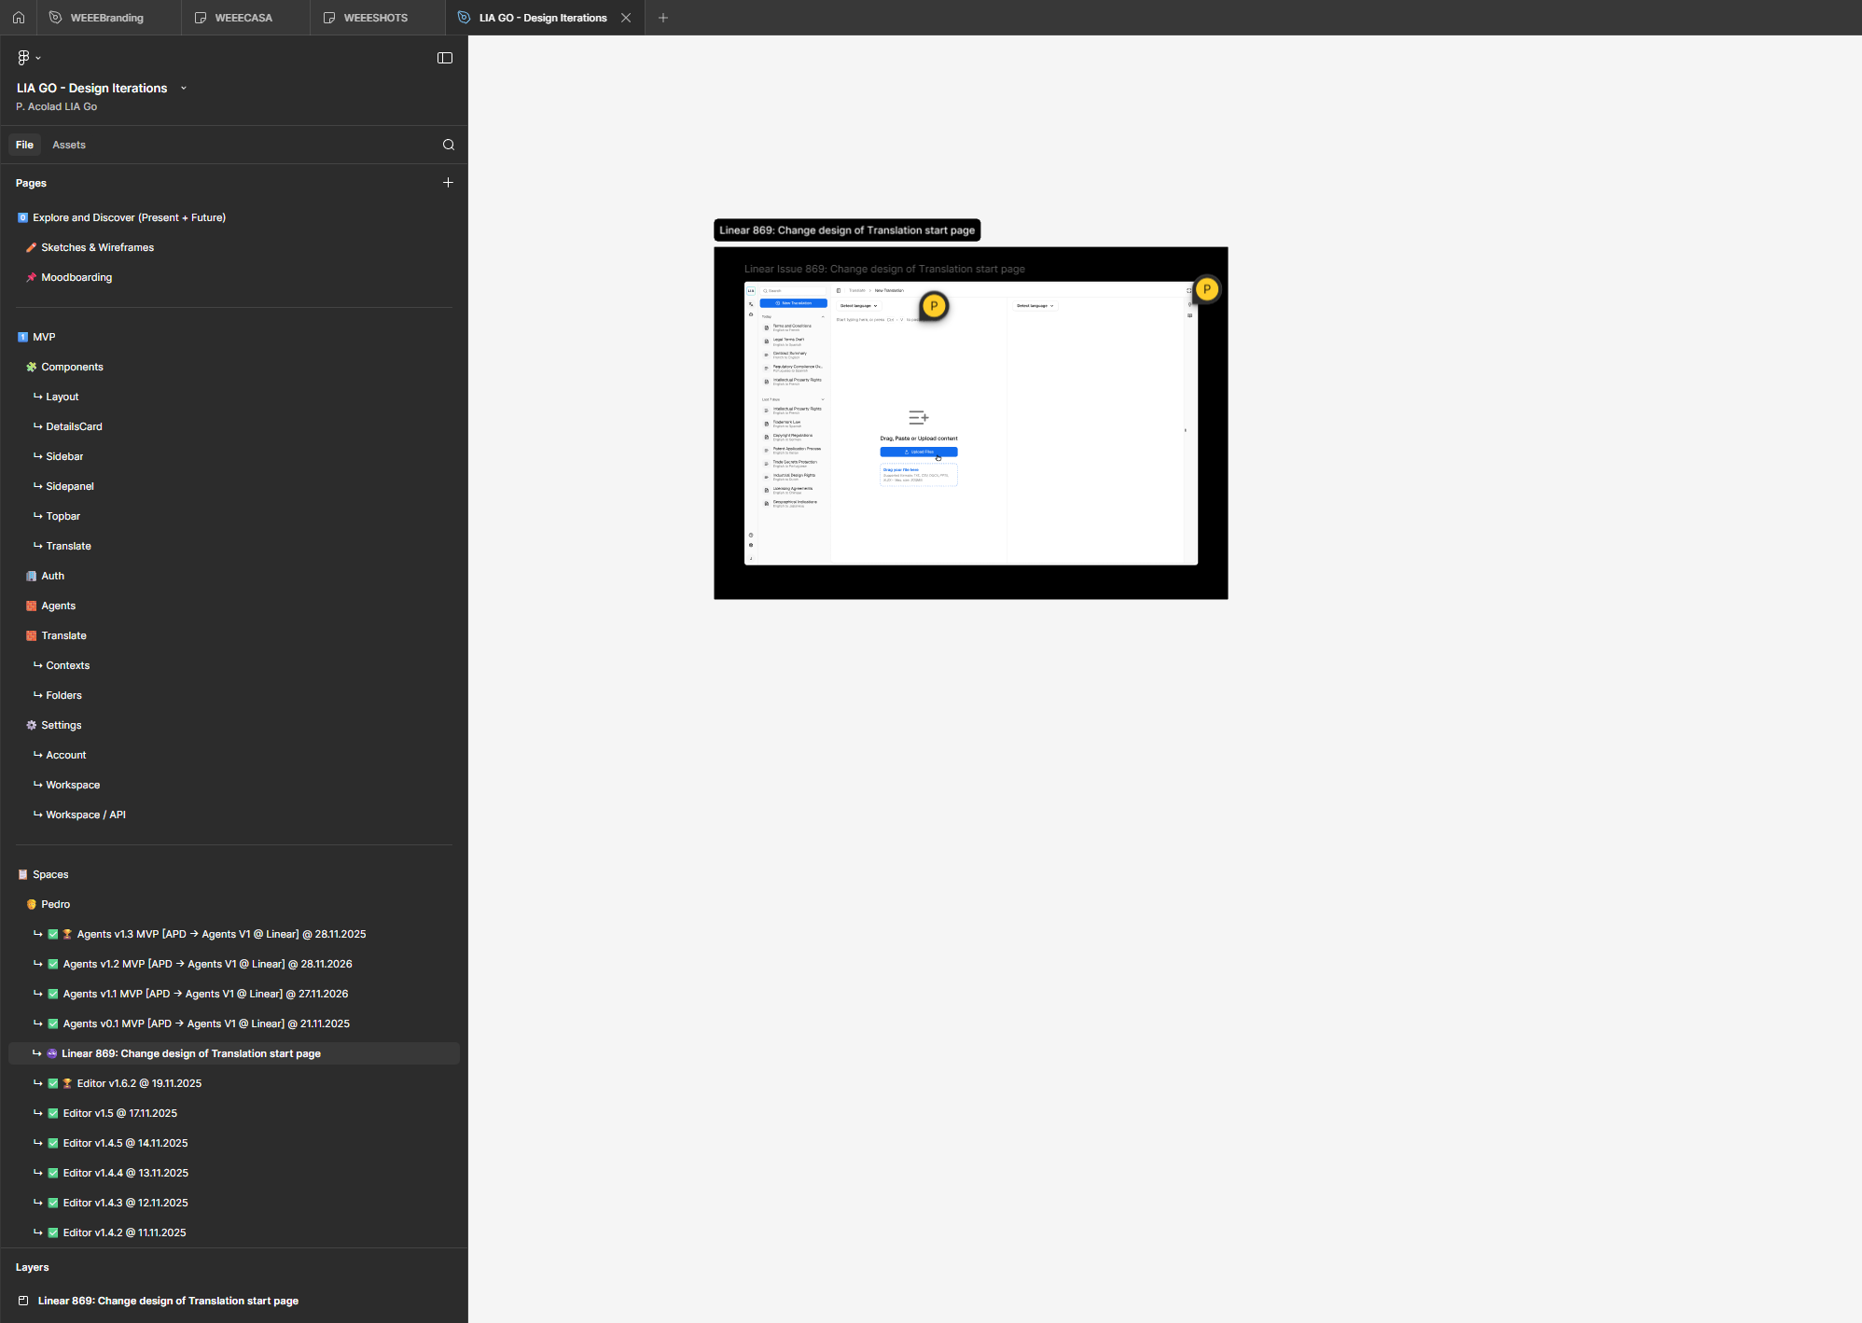Switch to the Assets tab
Viewport: 1862px width, 1323px height.
(x=69, y=145)
